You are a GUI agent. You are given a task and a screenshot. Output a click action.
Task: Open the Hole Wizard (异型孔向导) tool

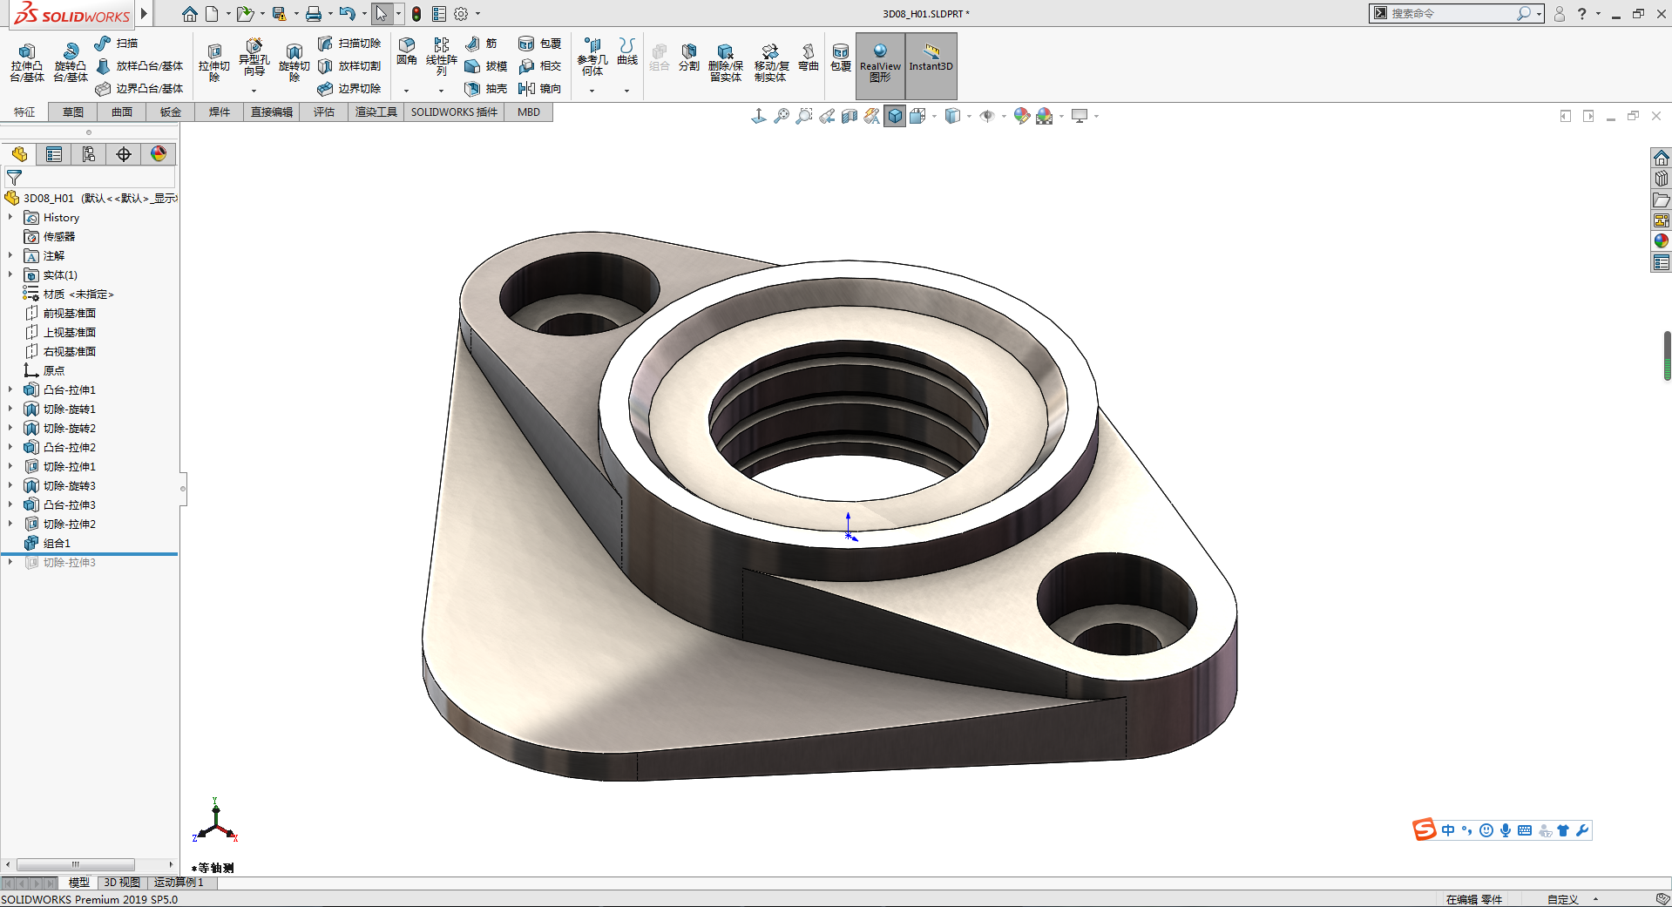[x=254, y=58]
